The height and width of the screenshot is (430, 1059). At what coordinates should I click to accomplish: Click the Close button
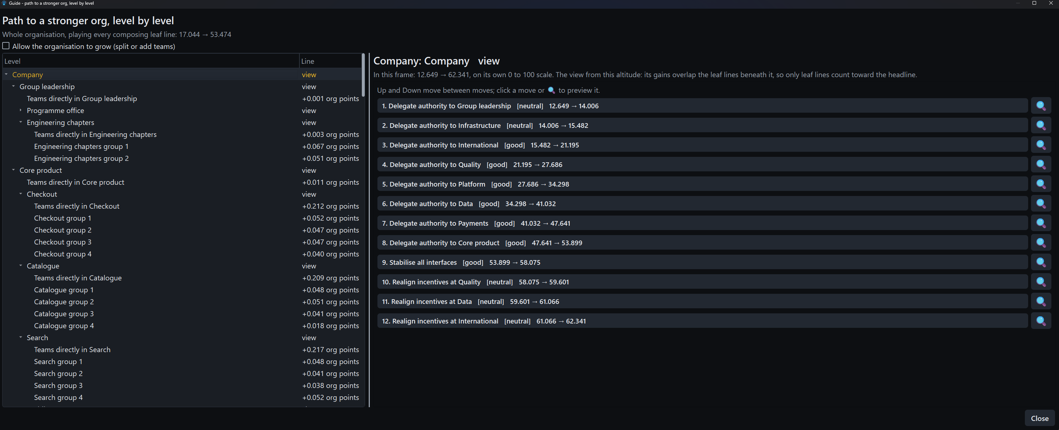pos(1039,418)
